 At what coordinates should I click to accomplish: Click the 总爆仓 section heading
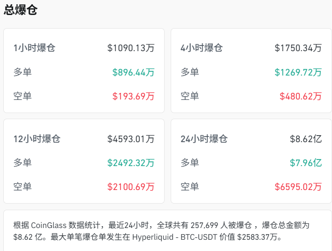21,10
